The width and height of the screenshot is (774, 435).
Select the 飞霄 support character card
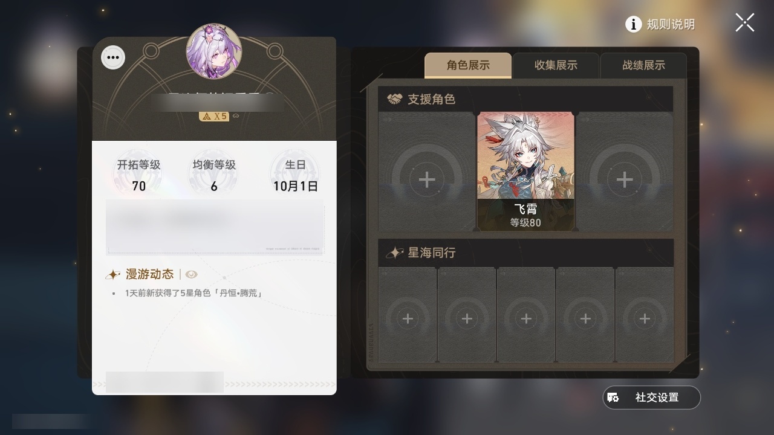[526, 171]
